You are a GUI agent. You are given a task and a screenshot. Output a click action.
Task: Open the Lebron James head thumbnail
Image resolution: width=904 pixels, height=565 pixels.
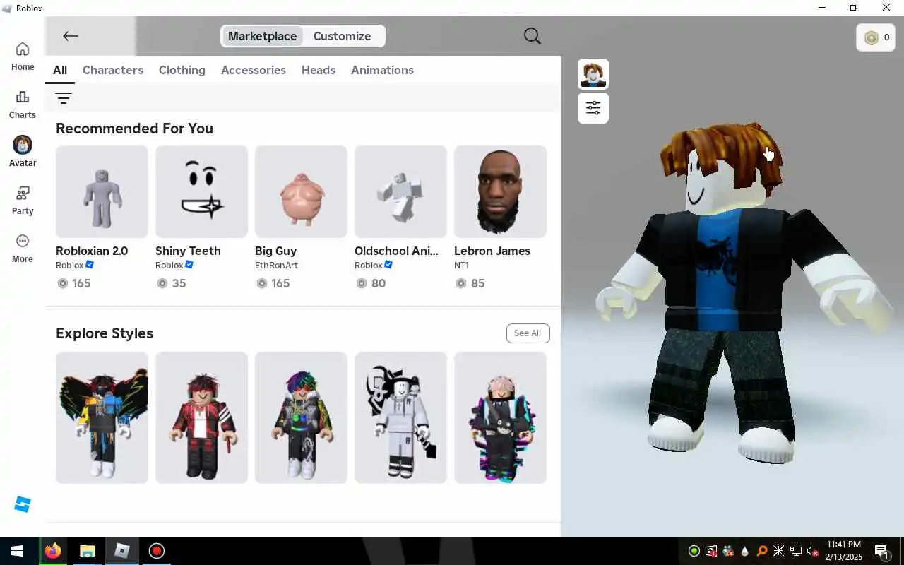500,191
